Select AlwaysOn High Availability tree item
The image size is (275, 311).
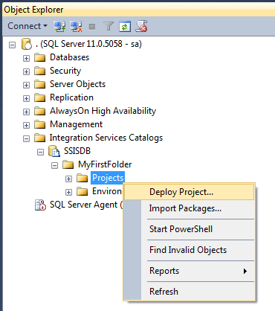click(x=103, y=111)
